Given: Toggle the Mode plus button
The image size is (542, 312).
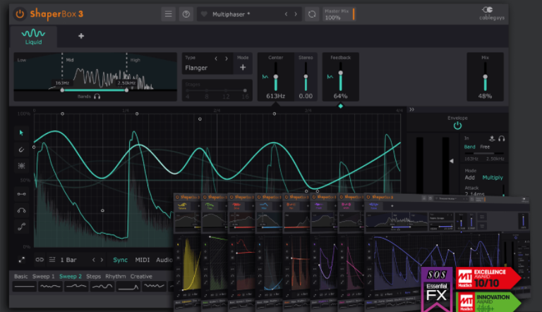Looking at the screenshot, I should point(243,68).
